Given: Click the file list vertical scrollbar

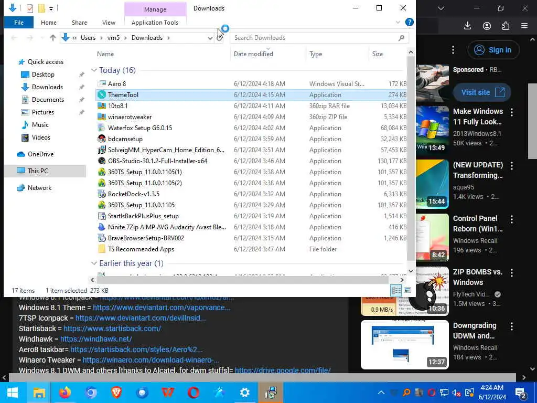Looking at the screenshot, I should click(411, 158).
